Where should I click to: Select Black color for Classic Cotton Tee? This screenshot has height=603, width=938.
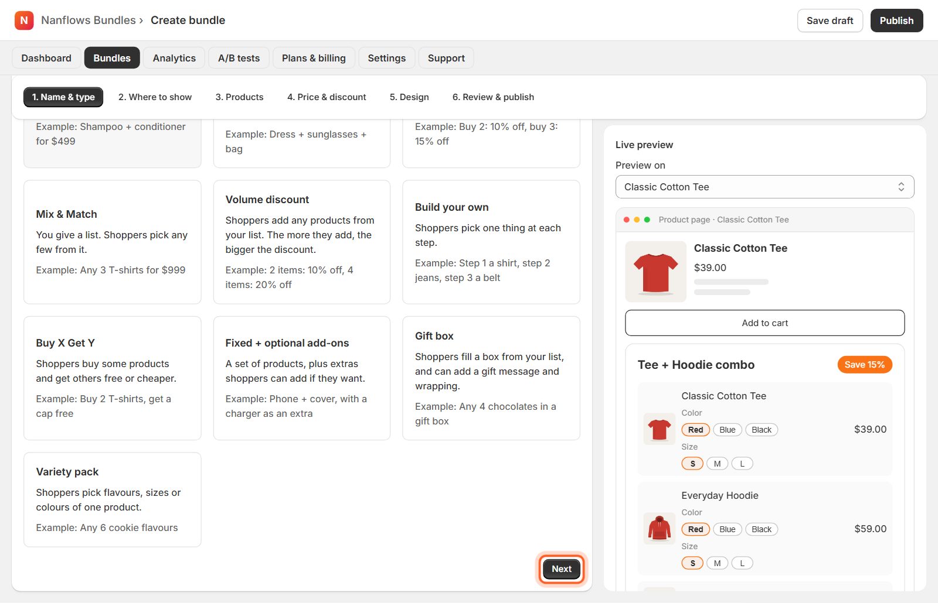(762, 430)
